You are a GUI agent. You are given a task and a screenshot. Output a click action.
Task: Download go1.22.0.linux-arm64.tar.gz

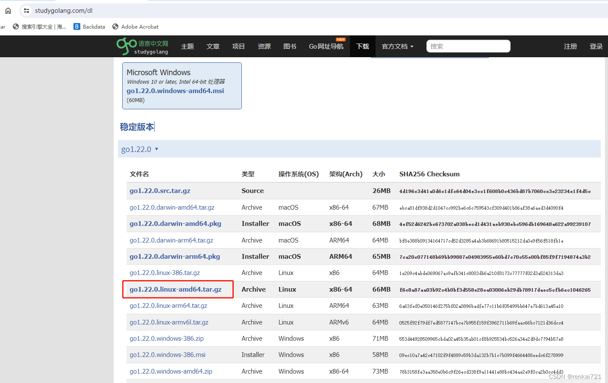pyautogui.click(x=168, y=305)
